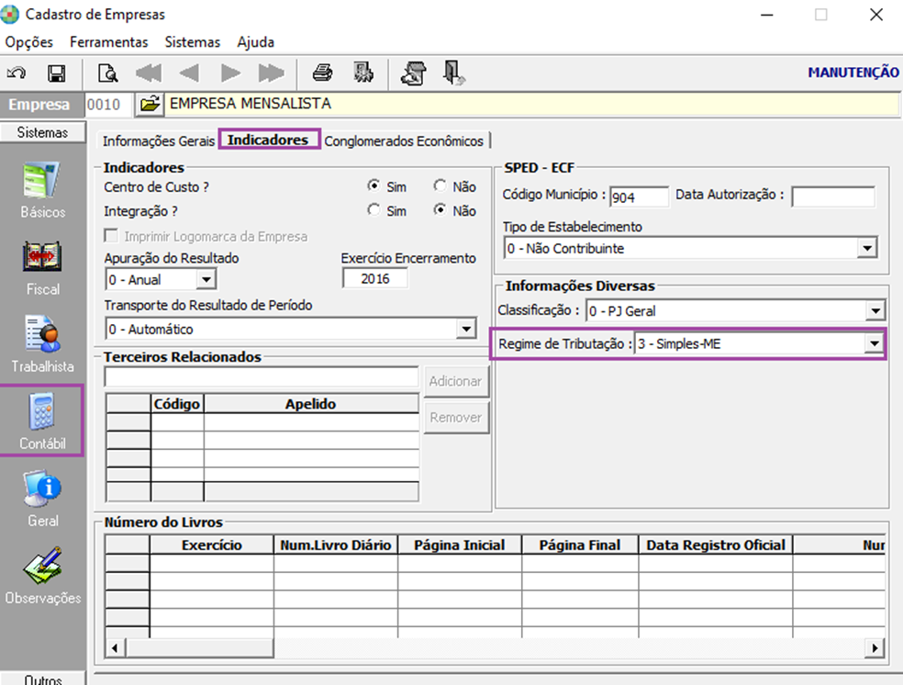Screen dimensions: 903x685
Task: Click the EMPRESA MENSALISTA name field
Action: pyautogui.click(x=532, y=105)
